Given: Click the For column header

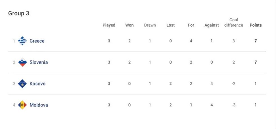Looking at the screenshot, I should 191,25.
